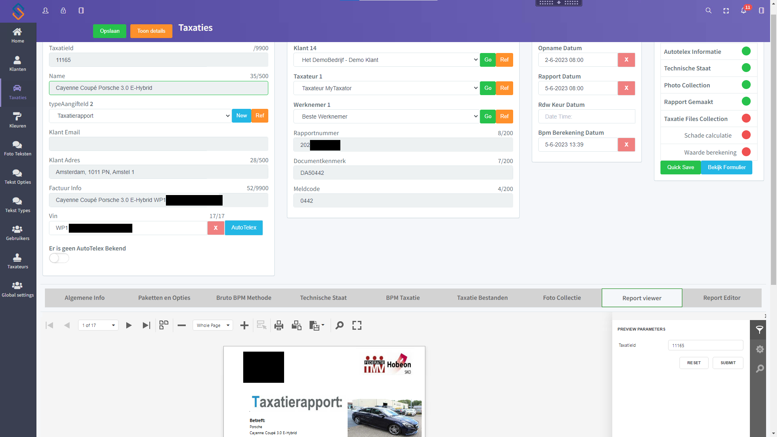Expand Klant dropdown Het DemoBedrijf

tap(386, 60)
